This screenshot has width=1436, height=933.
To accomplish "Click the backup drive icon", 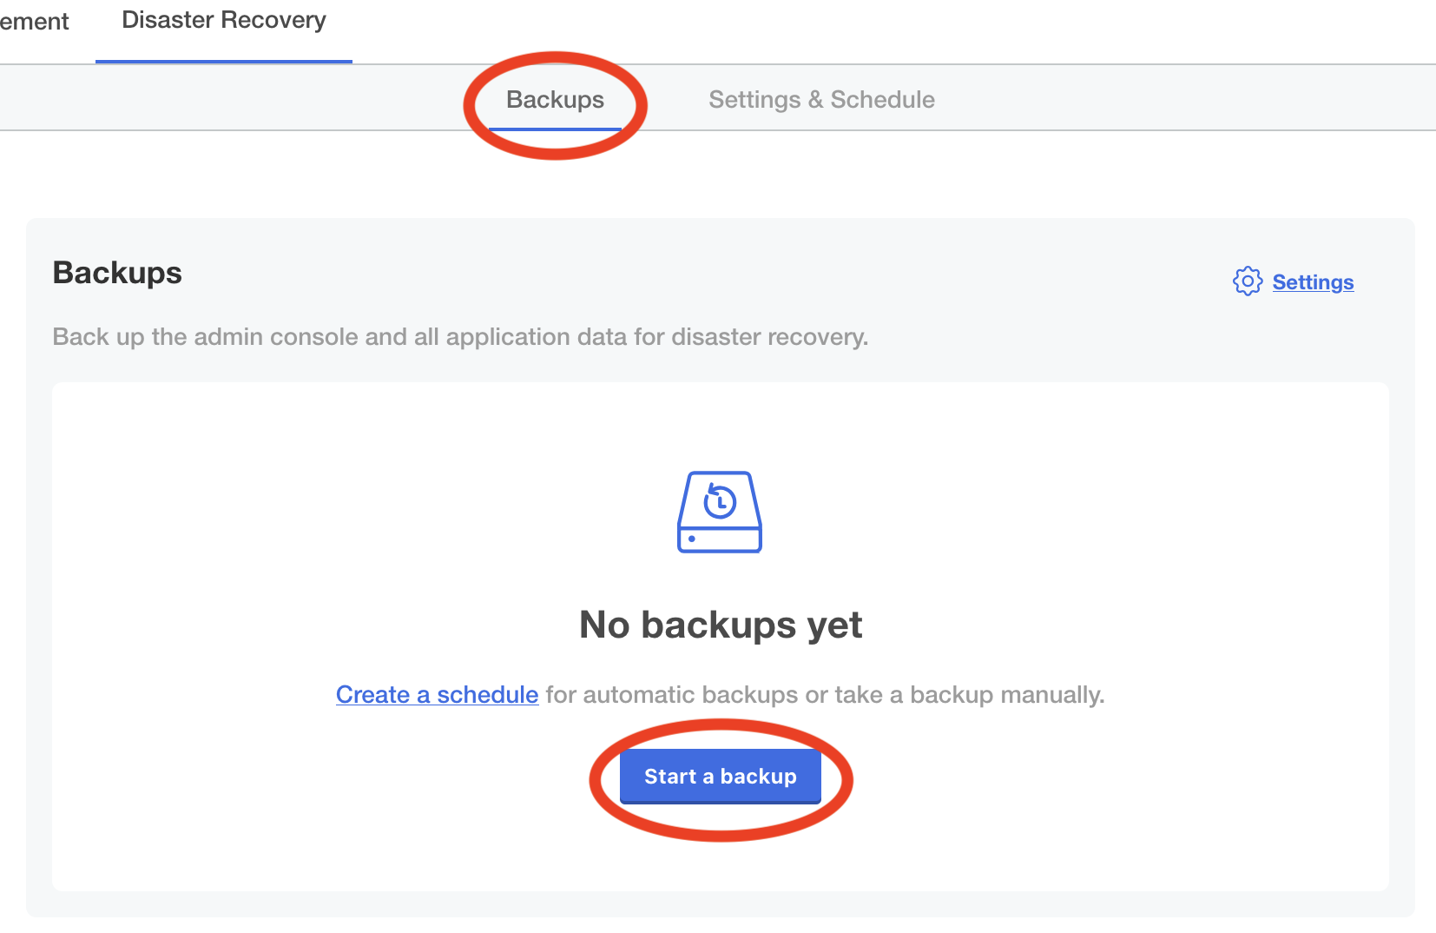I will click(719, 511).
